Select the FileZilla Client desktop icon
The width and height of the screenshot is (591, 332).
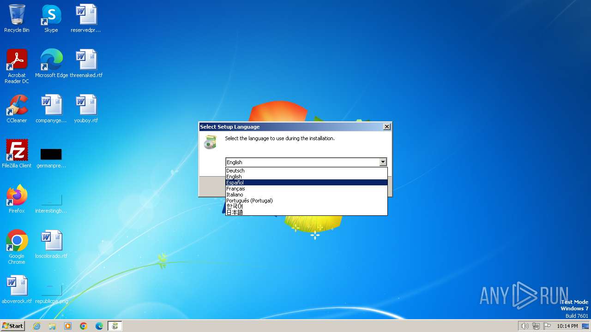[17, 154]
